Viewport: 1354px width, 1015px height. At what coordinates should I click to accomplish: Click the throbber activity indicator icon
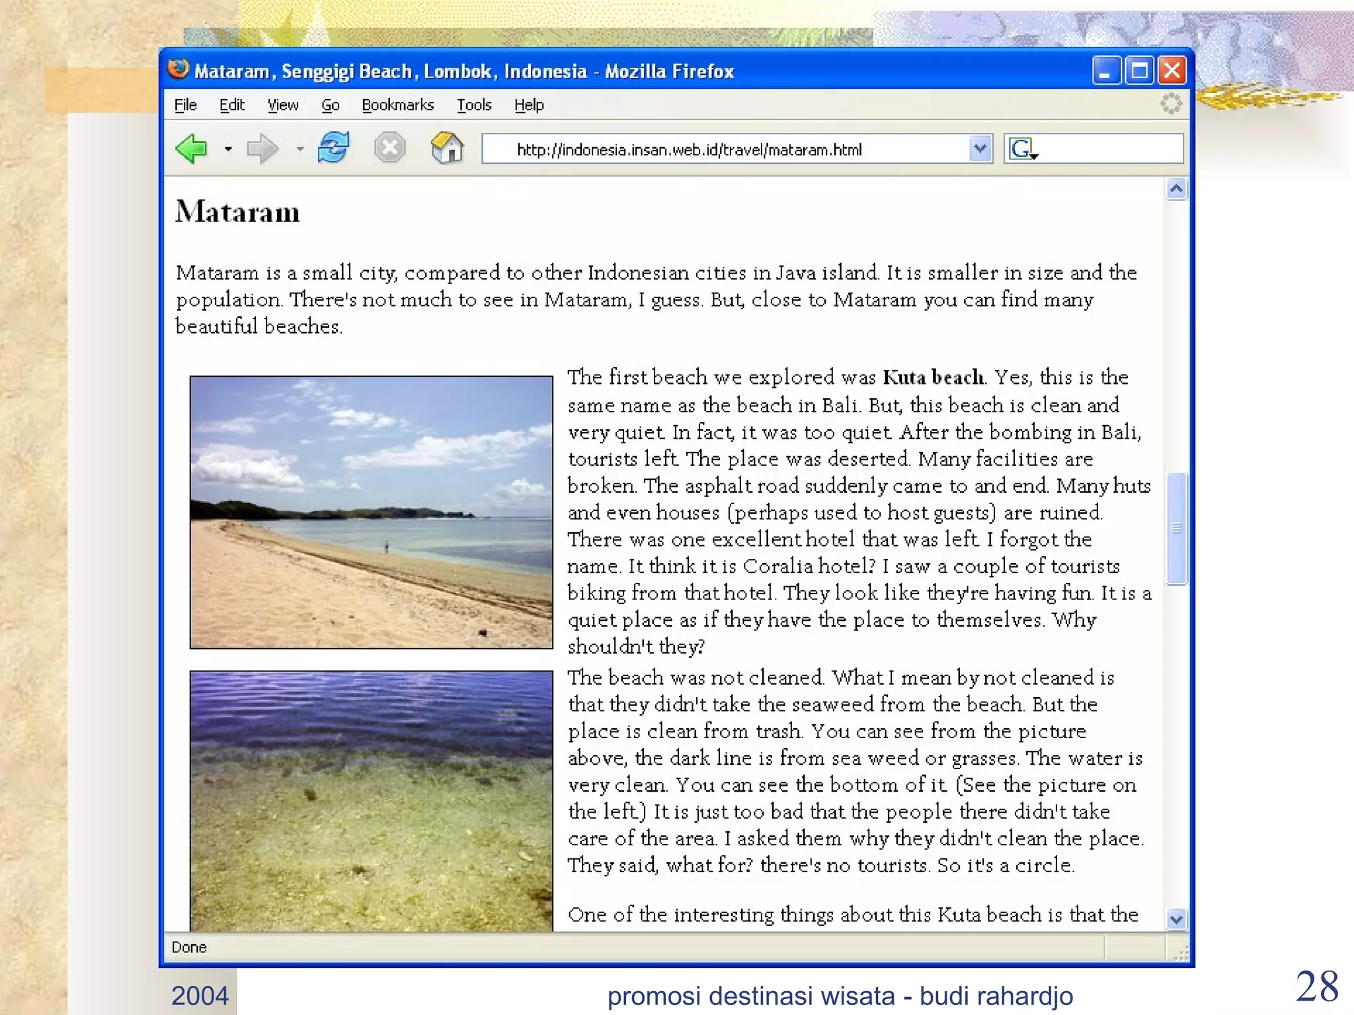[1171, 104]
